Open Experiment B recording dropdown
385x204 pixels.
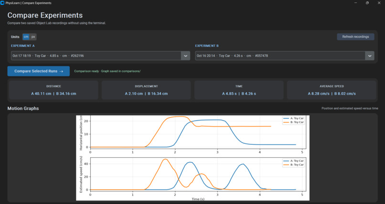pos(285,56)
